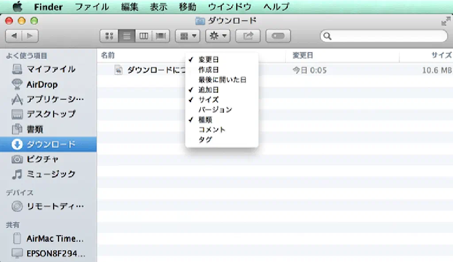Open the arrange items dropdown
The width and height of the screenshot is (453, 262).
point(188,36)
